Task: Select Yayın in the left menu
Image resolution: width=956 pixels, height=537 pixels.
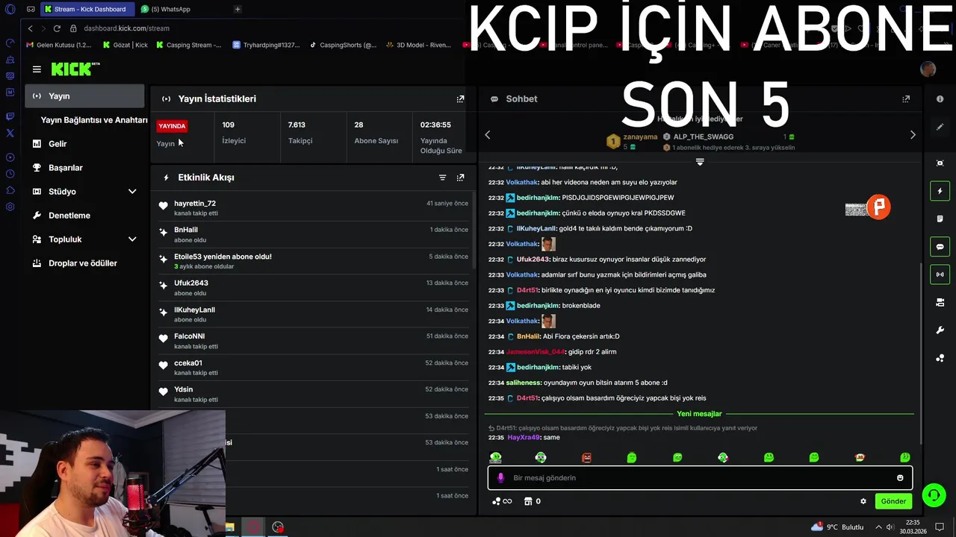Action: 84,96
